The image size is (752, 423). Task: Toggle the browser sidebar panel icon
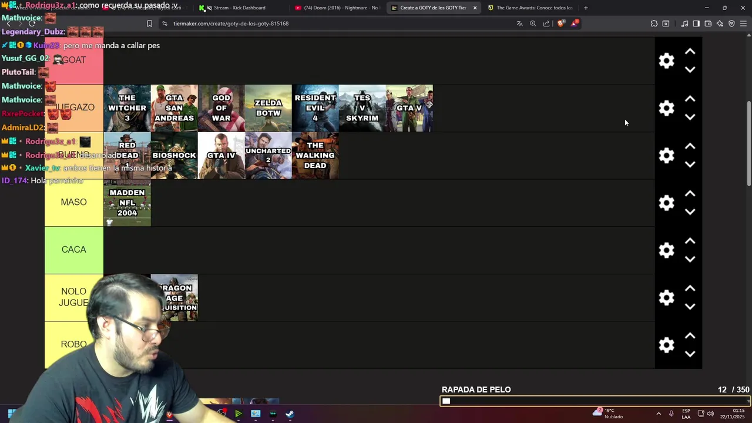pos(696,23)
